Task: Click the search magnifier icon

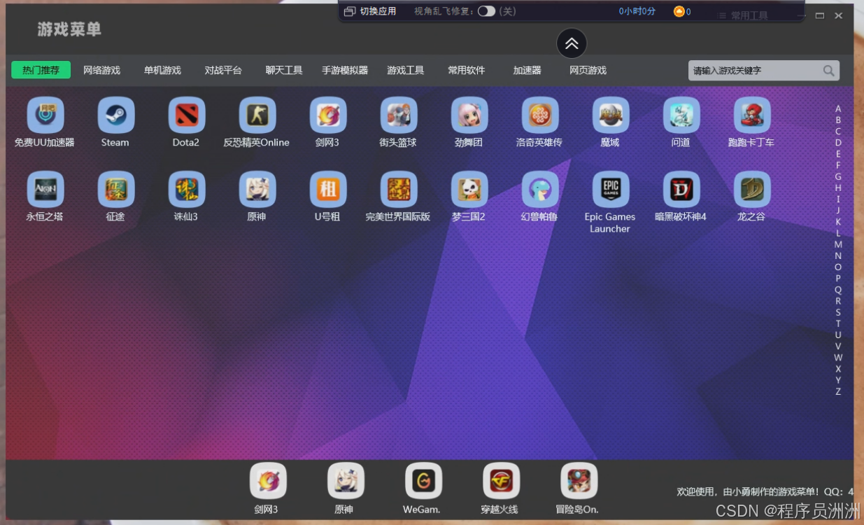Action: 828,71
